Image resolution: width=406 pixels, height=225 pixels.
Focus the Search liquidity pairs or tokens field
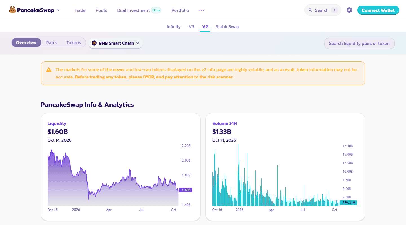coord(359,43)
